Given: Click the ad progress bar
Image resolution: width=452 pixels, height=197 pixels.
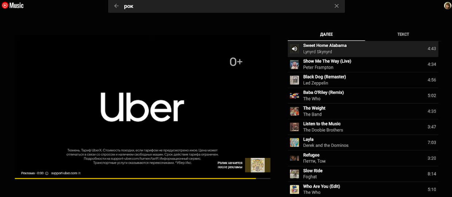Looking at the screenshot, I should 142,178.
